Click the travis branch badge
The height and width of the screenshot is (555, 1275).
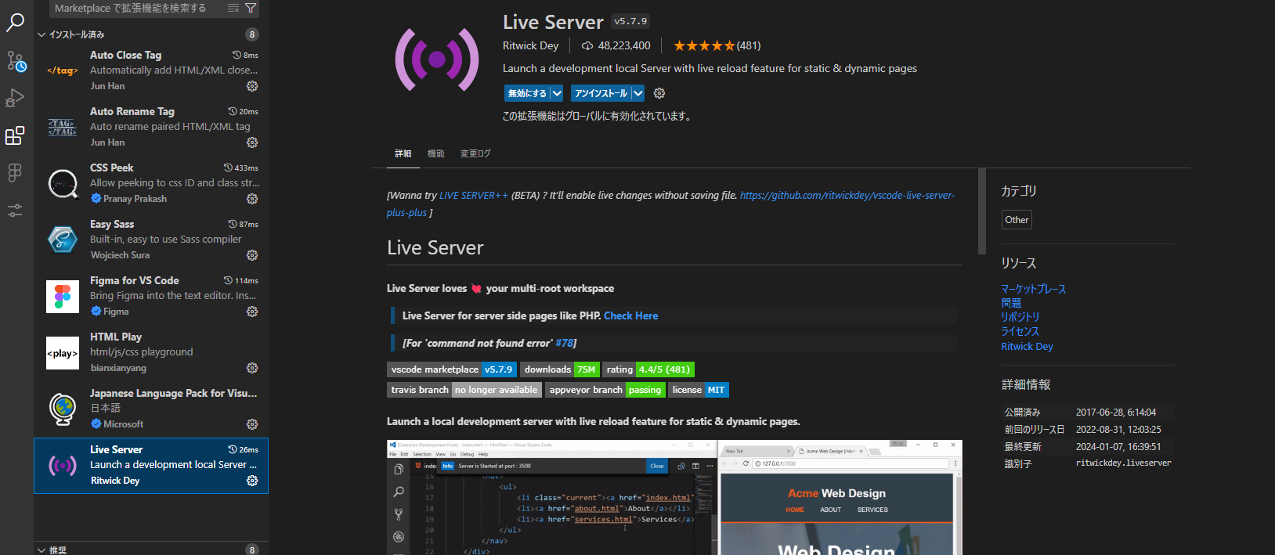[x=464, y=390]
